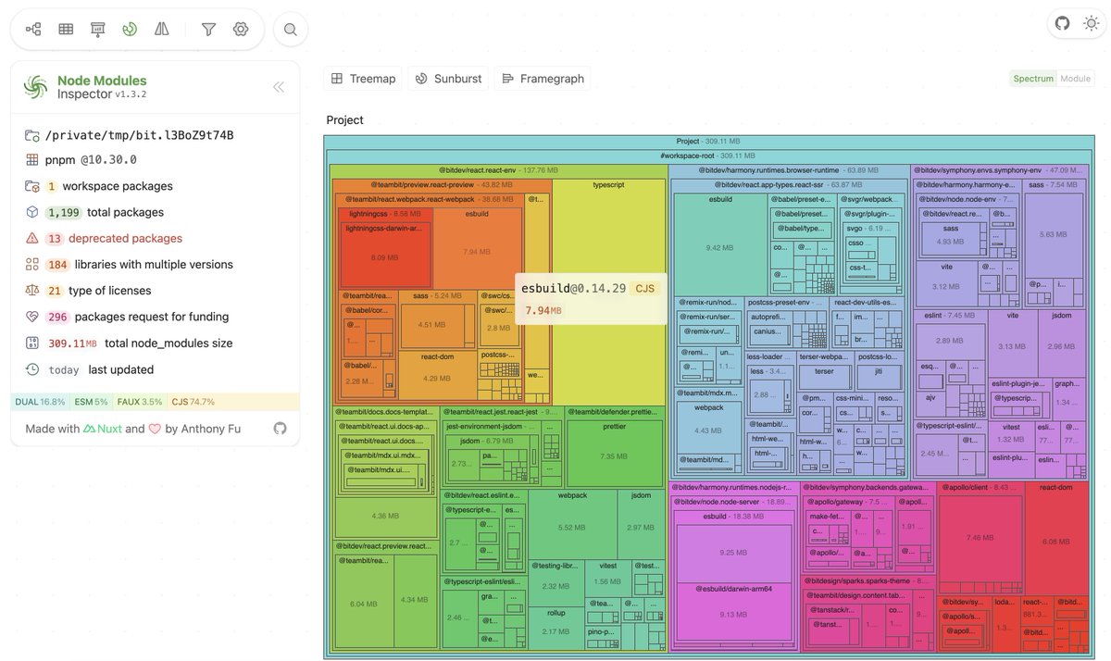This screenshot has height=661, width=1111.
Task: Click the Treemap tab's grid icon
Action: click(337, 79)
